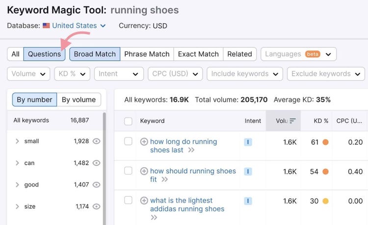Toggle eye icon for 'size' group
368x225 pixels.
[96, 206]
